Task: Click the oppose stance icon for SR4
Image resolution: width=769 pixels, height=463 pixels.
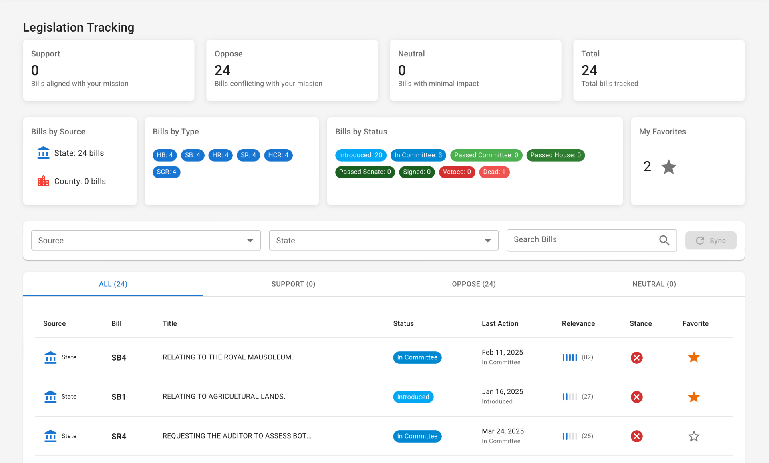Action: pyautogui.click(x=636, y=436)
